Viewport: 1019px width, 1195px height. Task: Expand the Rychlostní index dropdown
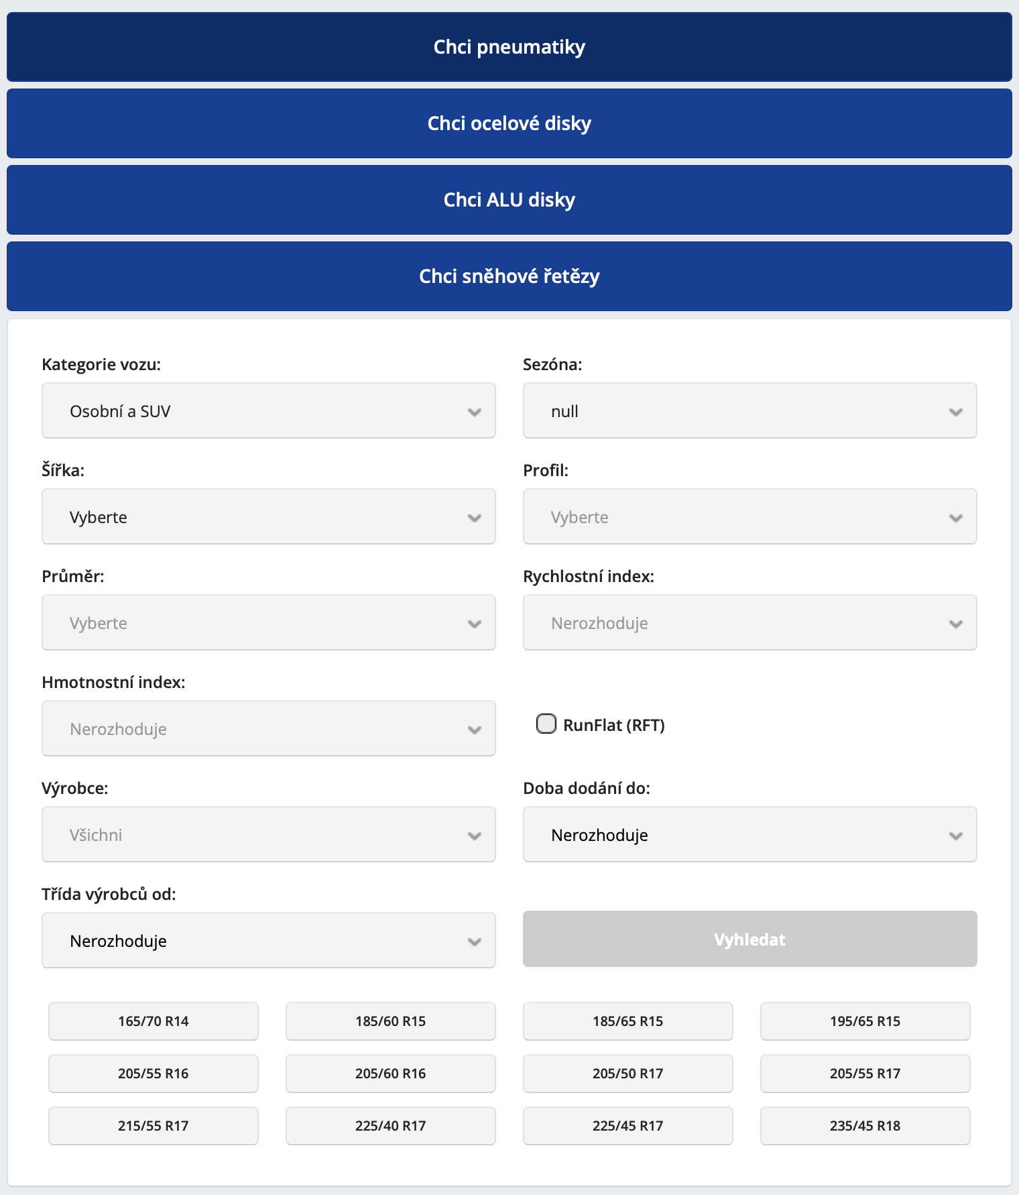coord(750,623)
